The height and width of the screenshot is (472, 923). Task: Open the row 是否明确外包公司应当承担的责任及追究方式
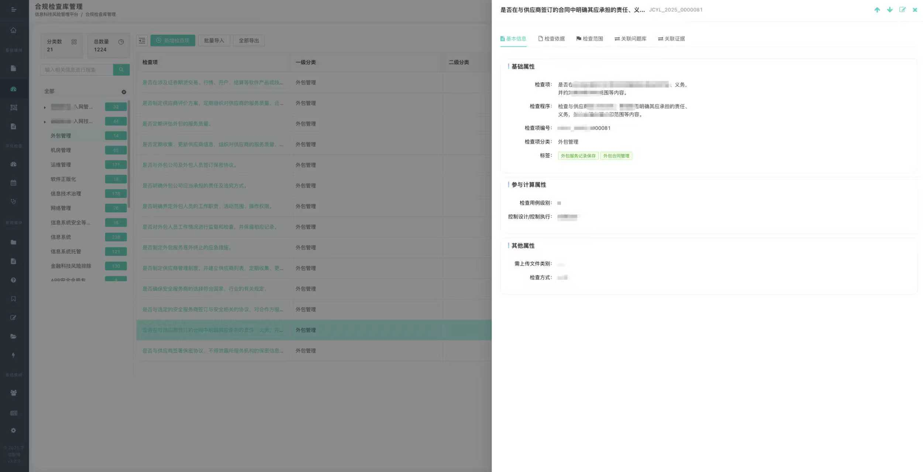[314, 186]
